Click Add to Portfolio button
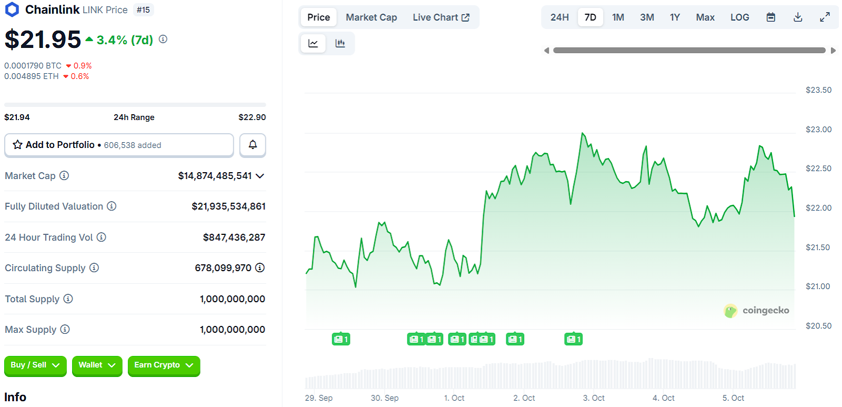The width and height of the screenshot is (842, 407). [119, 145]
